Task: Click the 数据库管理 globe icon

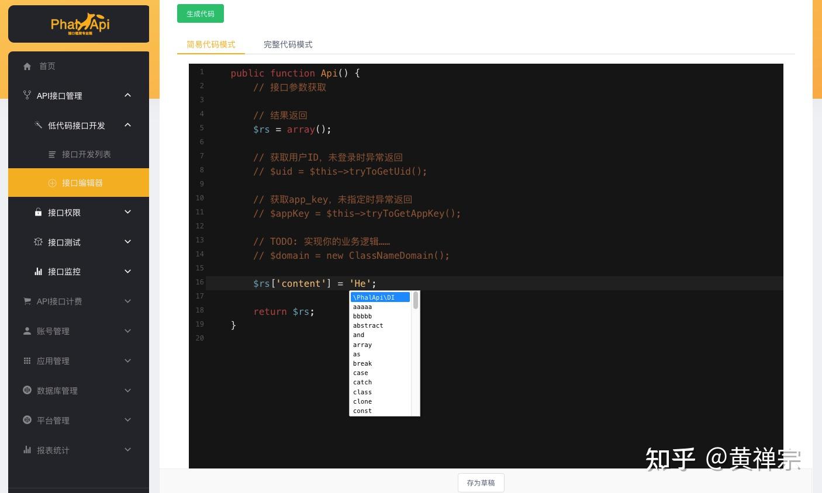Action: pyautogui.click(x=27, y=390)
